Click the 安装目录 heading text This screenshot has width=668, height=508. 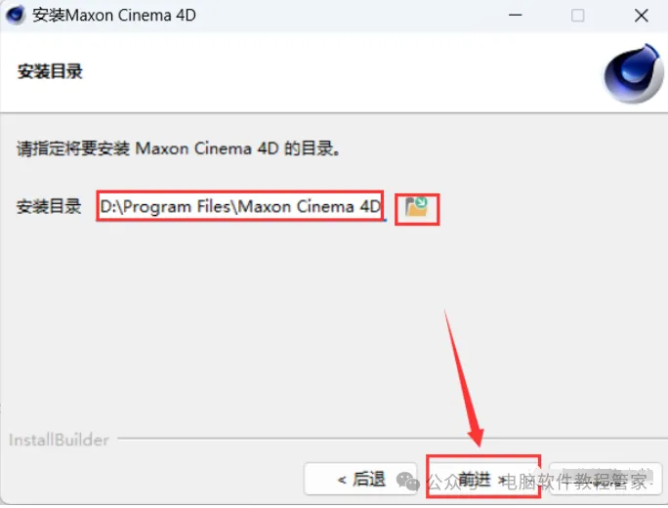click(x=50, y=71)
